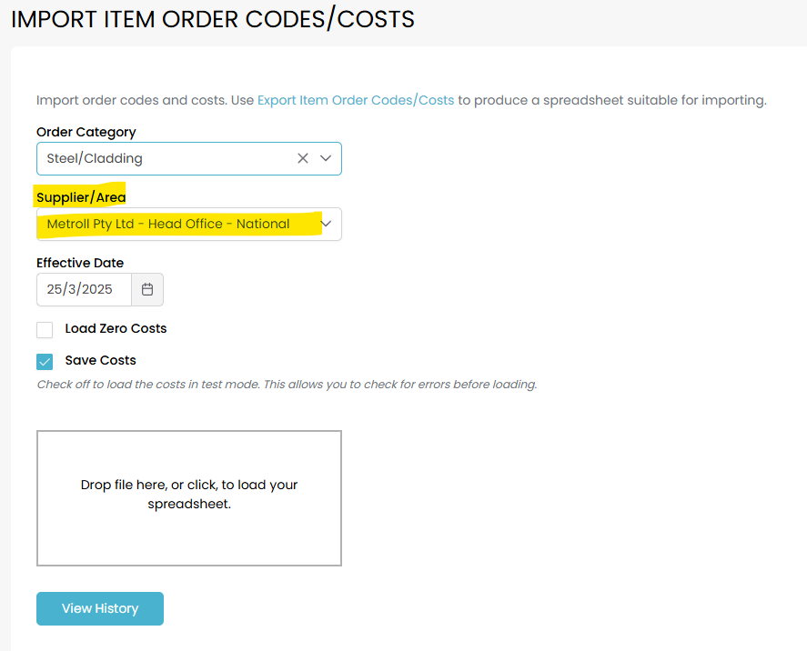This screenshot has height=651, width=807.
Task: Expand the Order Category dropdown arrow
Action: pyautogui.click(x=326, y=158)
